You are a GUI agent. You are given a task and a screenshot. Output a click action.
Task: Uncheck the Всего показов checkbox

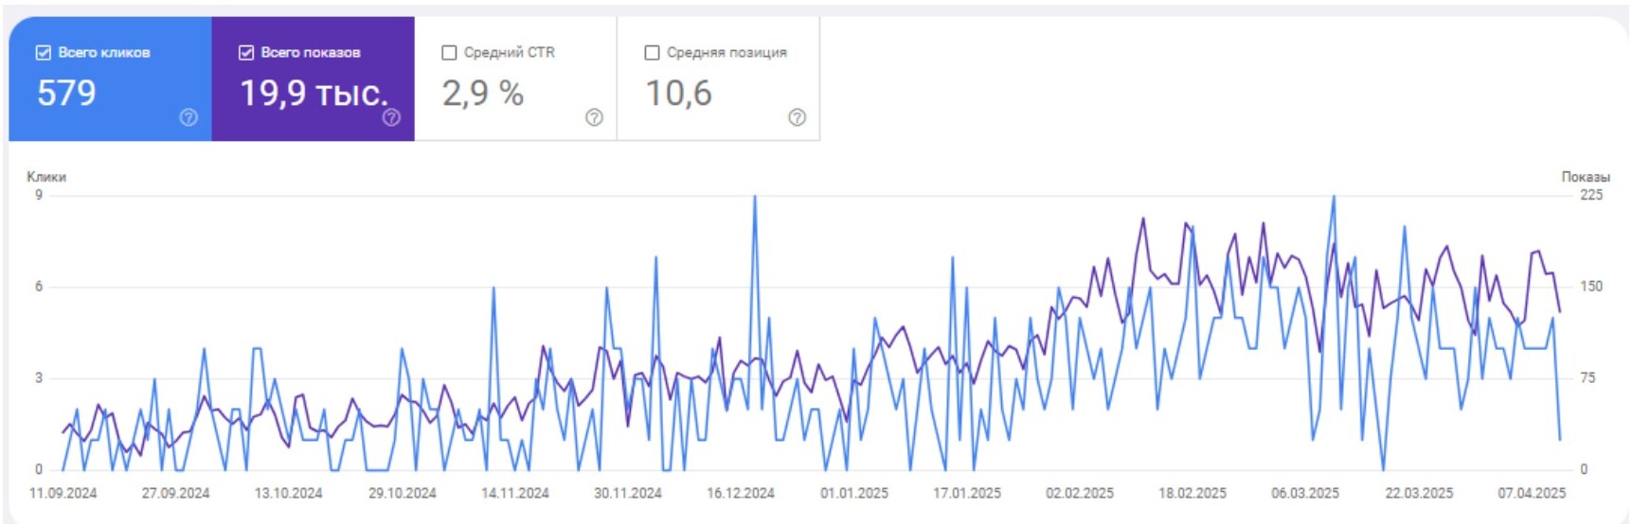pos(246,53)
